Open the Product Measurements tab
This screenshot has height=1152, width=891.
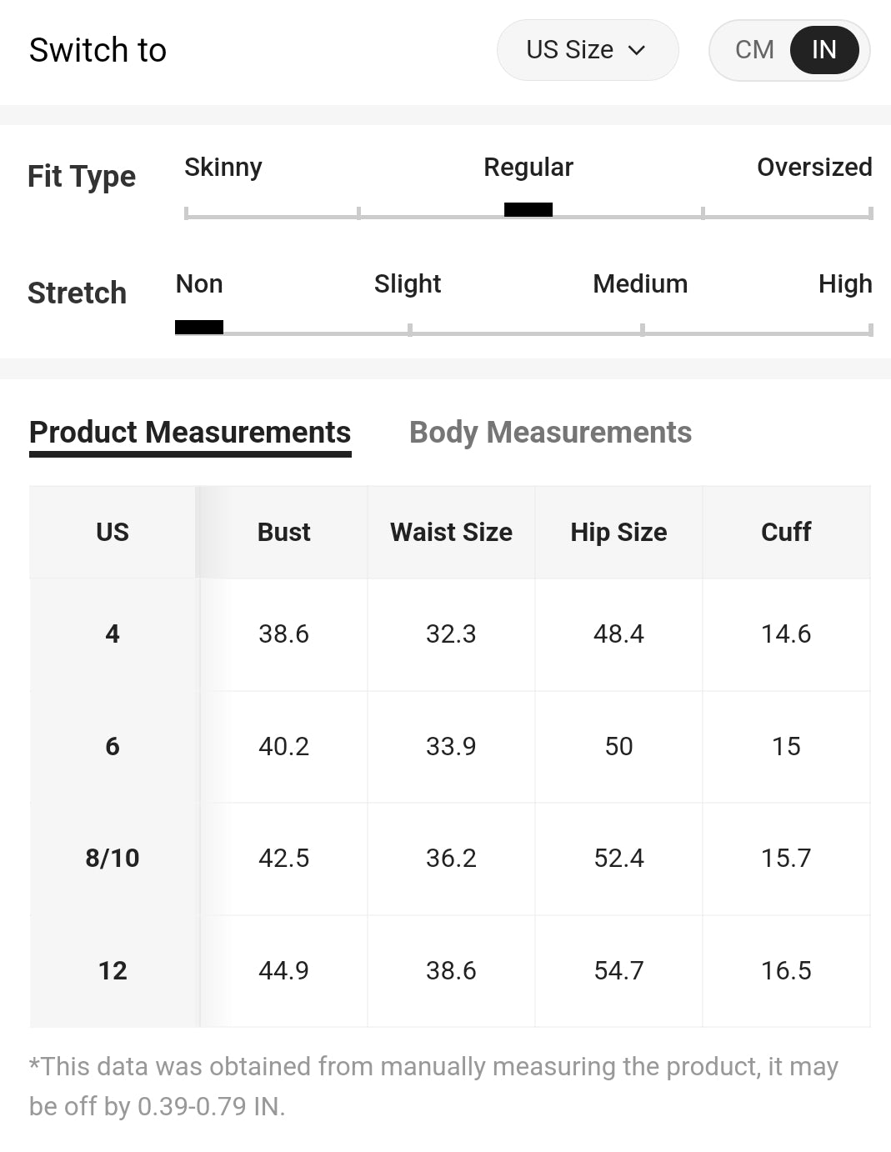(190, 433)
